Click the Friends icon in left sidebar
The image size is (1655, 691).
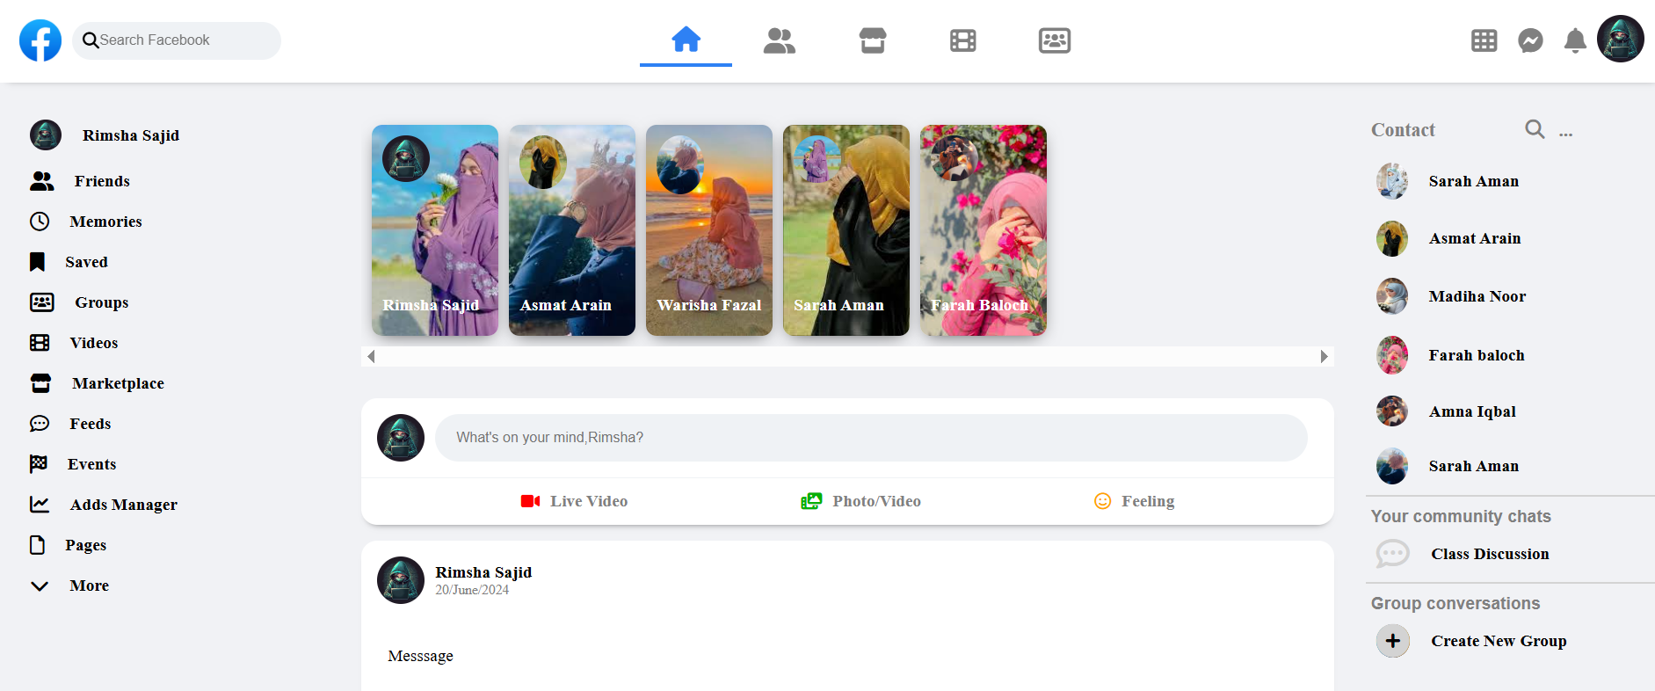click(x=42, y=181)
